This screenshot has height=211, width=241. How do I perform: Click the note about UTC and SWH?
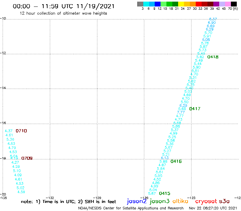pos(68,202)
